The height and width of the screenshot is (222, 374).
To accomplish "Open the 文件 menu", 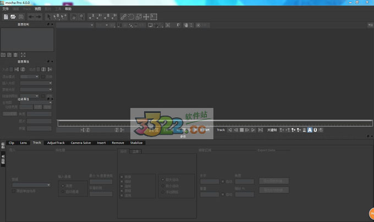I will [x=5, y=9].
